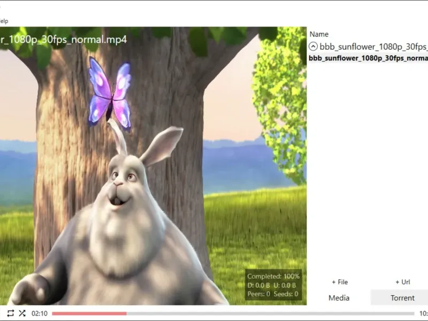
Task: Click the Peers: 0 Seeds: 0 line
Action: pyautogui.click(x=273, y=294)
